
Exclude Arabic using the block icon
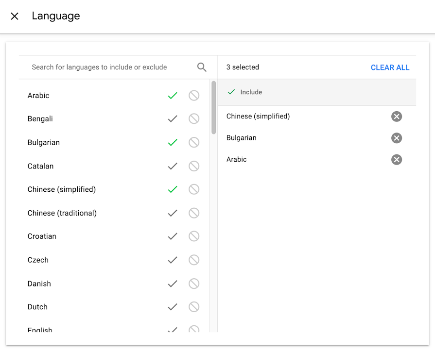(x=194, y=96)
